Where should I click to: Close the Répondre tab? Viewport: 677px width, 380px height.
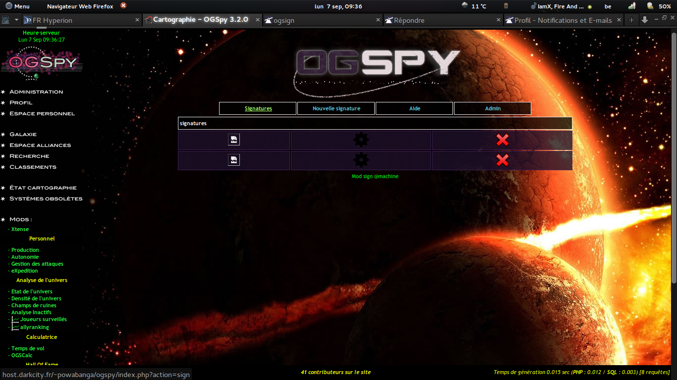(499, 20)
